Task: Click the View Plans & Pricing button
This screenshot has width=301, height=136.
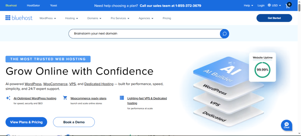Action: [x=26, y=122]
